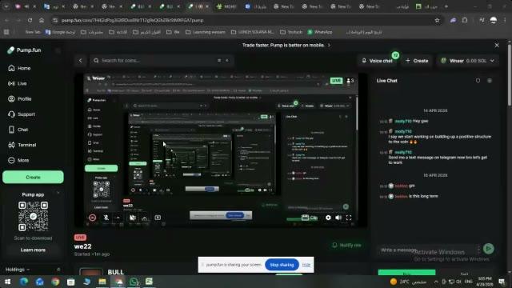This screenshot has width=512, height=288.
Task: Click the browser Home icon
Action: click(42, 20)
